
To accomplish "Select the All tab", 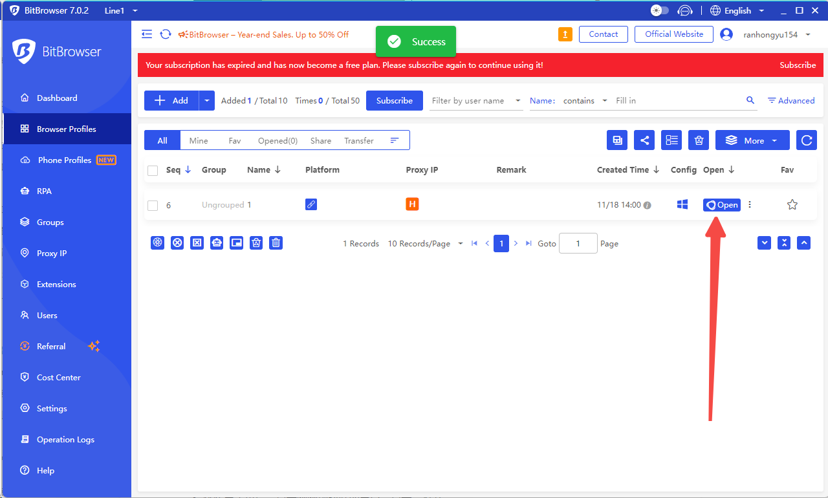I will pos(162,140).
